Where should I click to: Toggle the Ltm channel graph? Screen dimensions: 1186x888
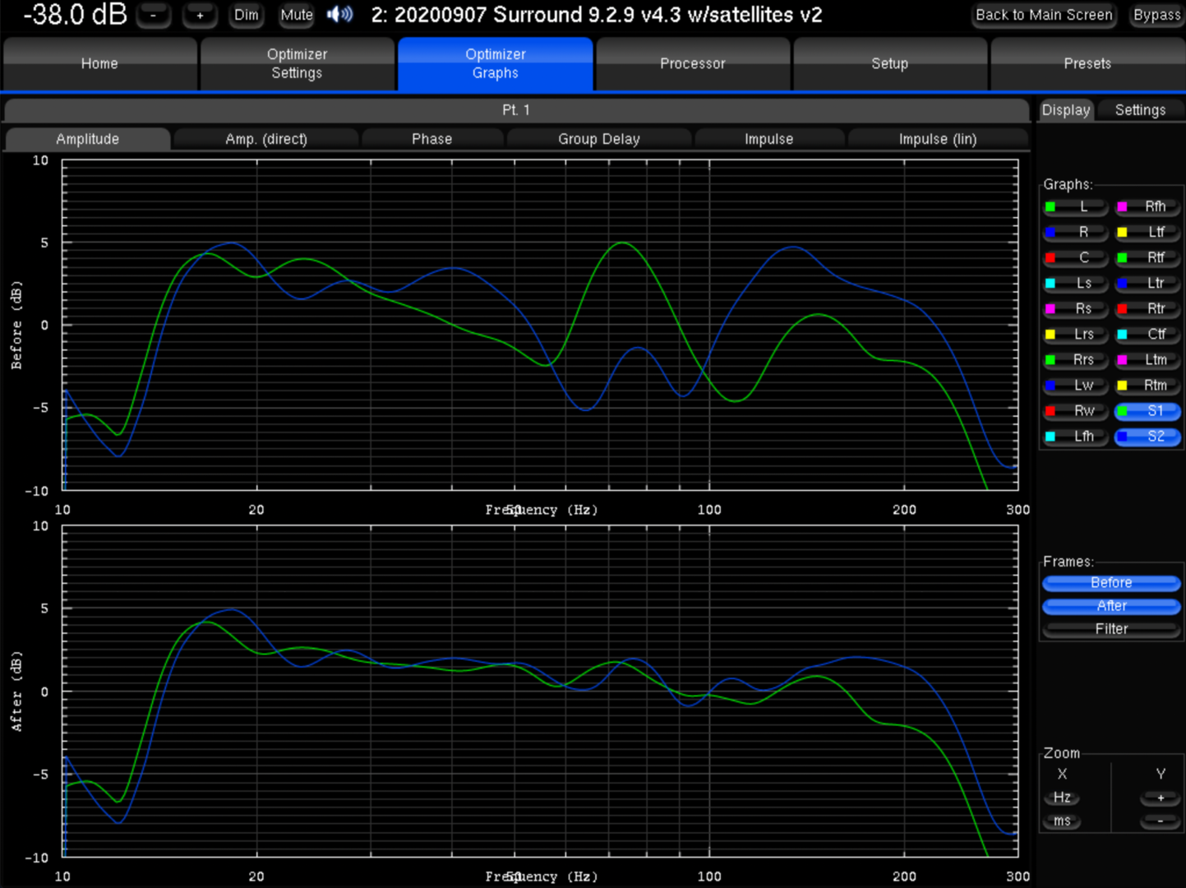[x=1147, y=359]
